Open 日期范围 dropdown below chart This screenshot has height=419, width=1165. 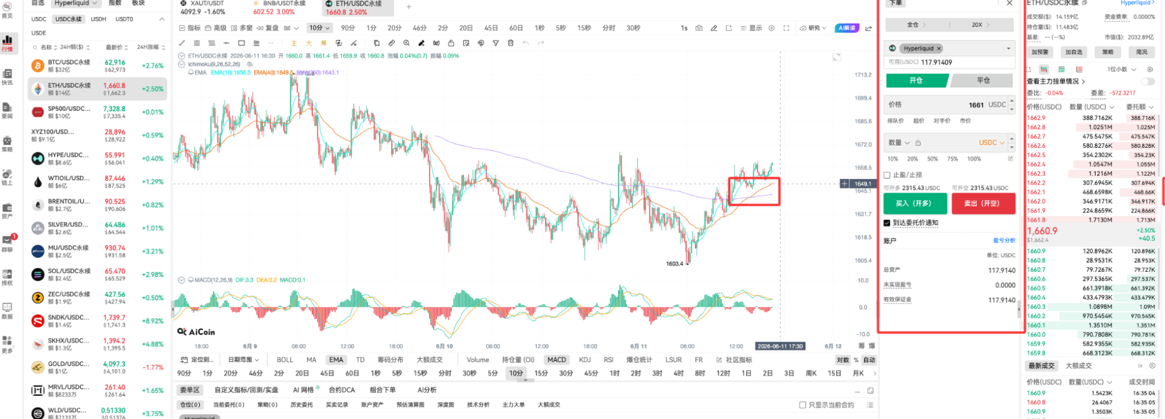[243, 360]
